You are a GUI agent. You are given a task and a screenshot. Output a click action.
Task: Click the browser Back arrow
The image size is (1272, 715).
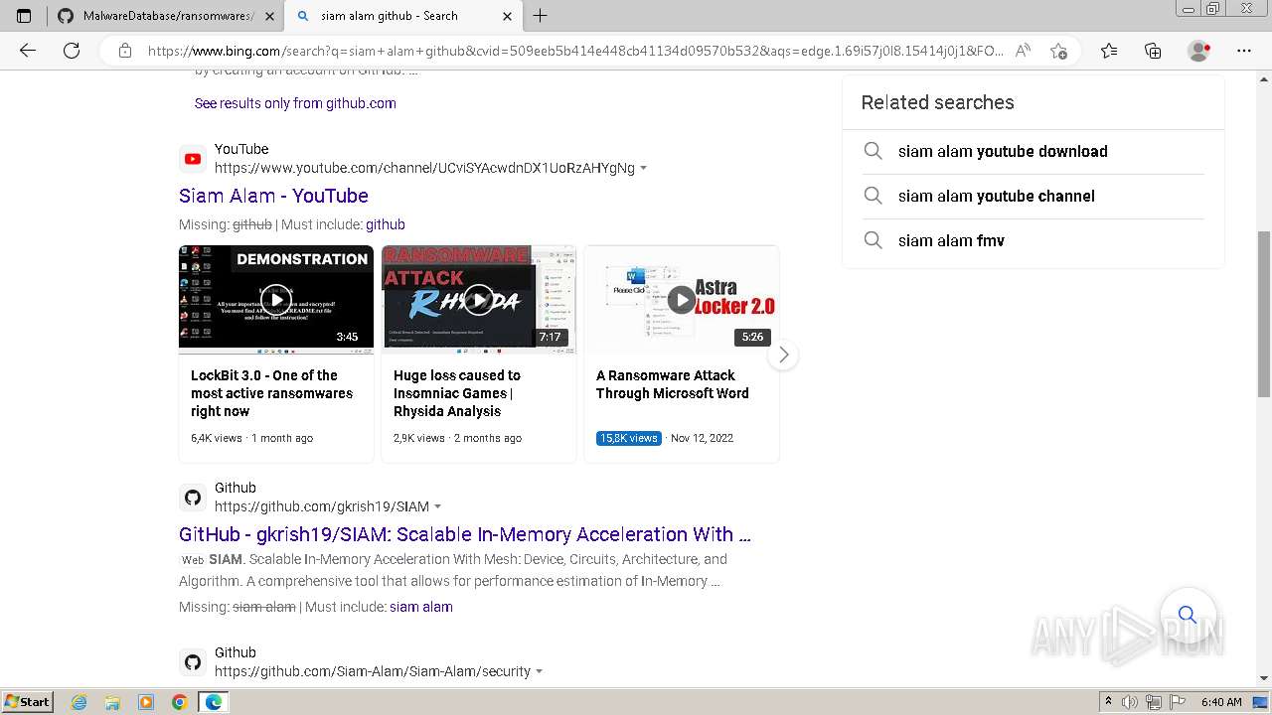point(28,51)
